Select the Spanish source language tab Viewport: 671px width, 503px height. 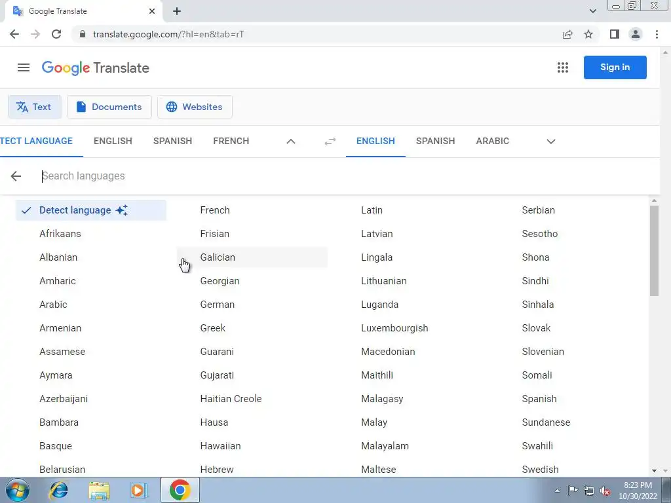[x=172, y=141]
